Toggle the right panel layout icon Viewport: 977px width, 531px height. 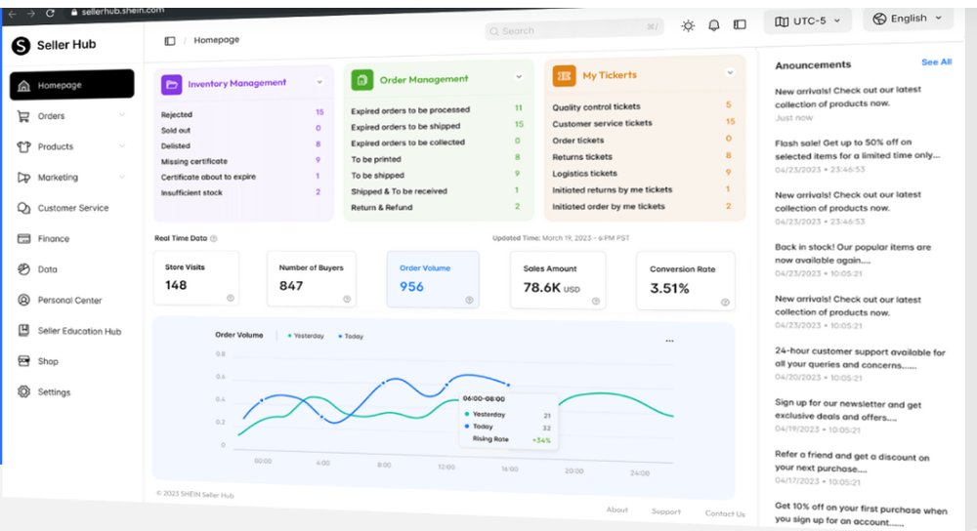click(740, 24)
